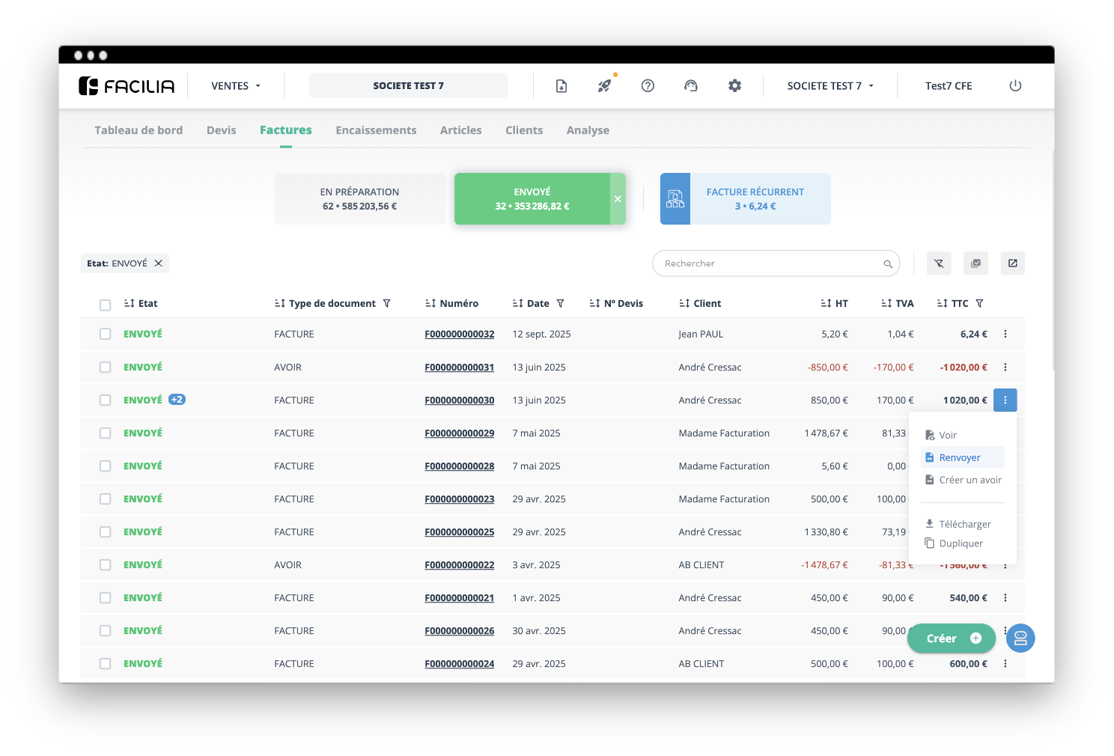The height and width of the screenshot is (756, 1114).
Task: Open the help question mark icon
Action: pyautogui.click(x=648, y=86)
